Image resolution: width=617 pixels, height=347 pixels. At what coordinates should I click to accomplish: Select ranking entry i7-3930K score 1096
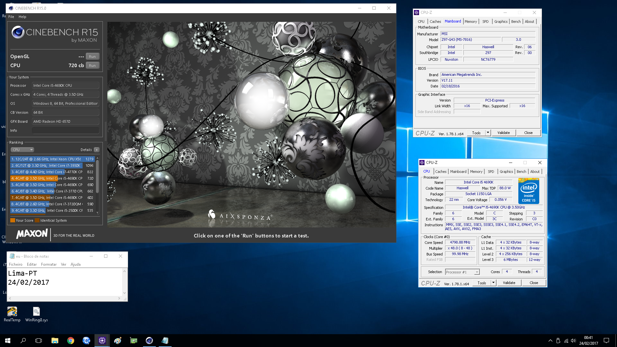click(x=52, y=165)
